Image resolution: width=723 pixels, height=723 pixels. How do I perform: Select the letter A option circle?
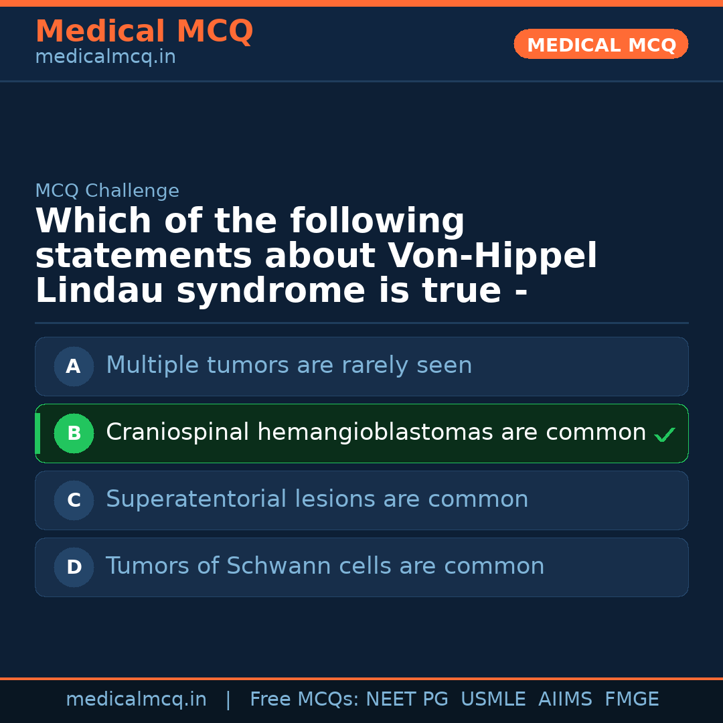tap(74, 366)
